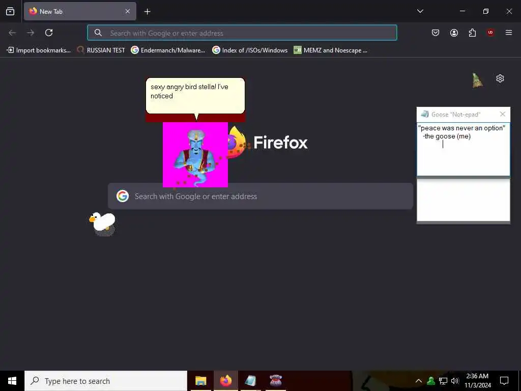The image size is (521, 391).
Task: Click the genie's yellow speech bubble
Action: pyautogui.click(x=195, y=96)
